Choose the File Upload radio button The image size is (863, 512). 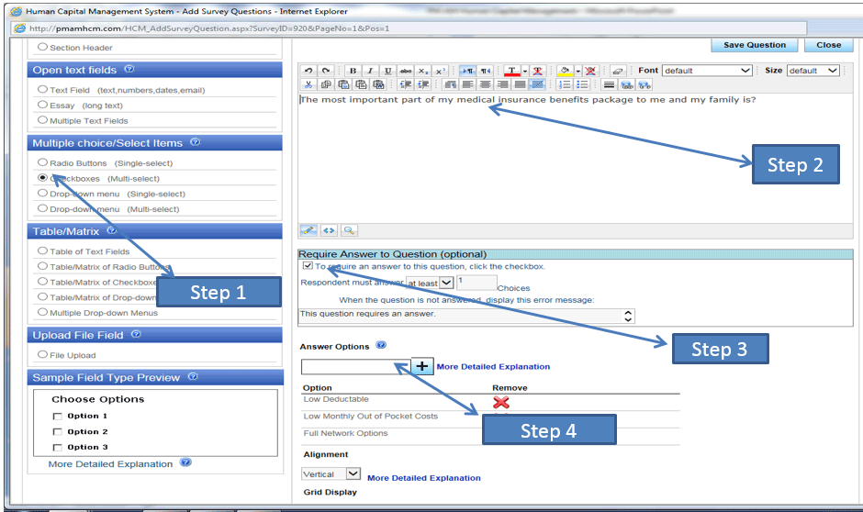(42, 354)
